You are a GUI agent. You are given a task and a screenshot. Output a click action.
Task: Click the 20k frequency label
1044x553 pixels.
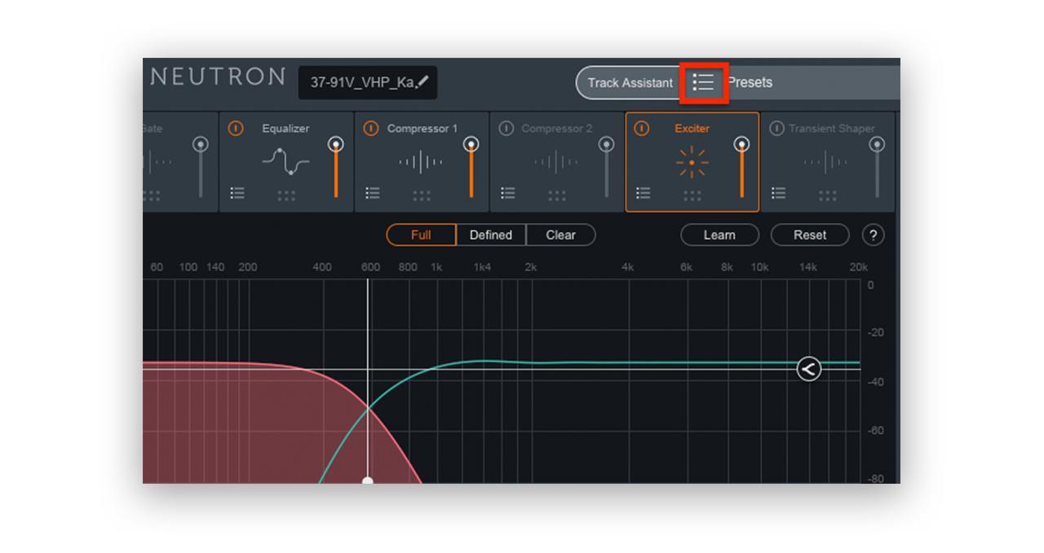858,267
